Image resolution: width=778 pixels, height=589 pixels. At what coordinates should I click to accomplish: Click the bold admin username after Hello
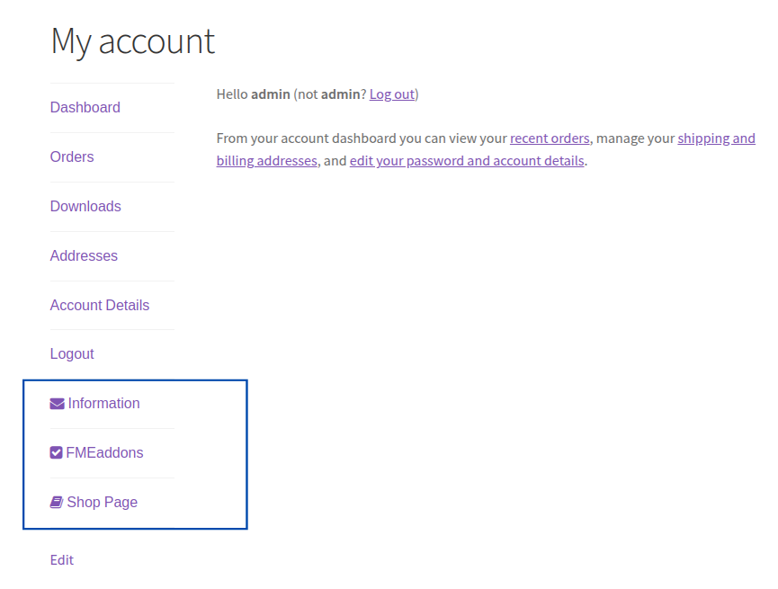pyautogui.click(x=270, y=94)
